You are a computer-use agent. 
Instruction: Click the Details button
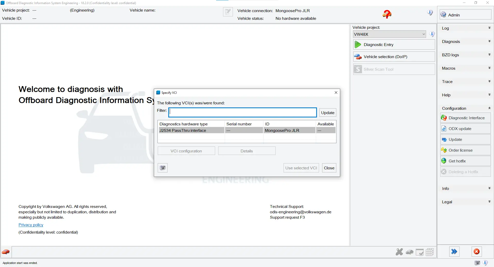pyautogui.click(x=247, y=151)
